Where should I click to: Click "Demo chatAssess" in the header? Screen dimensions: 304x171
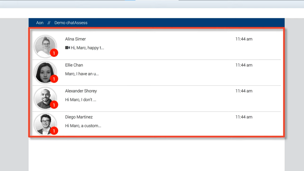71,23
